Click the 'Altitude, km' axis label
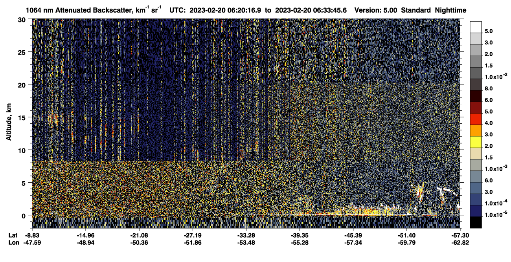The height and width of the screenshot is (262, 511). (9, 123)
